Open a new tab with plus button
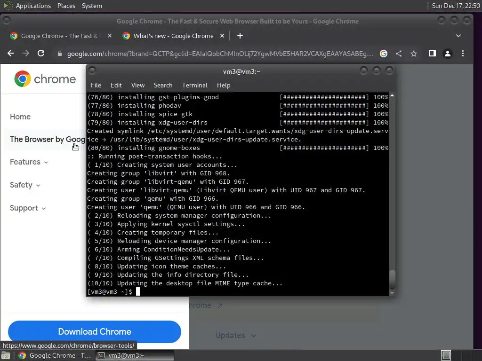This screenshot has width=482, height=361. pyautogui.click(x=240, y=36)
